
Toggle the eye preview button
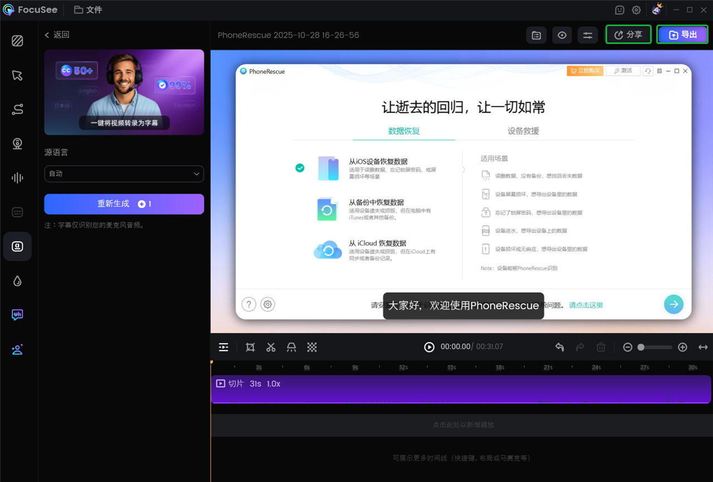point(562,35)
